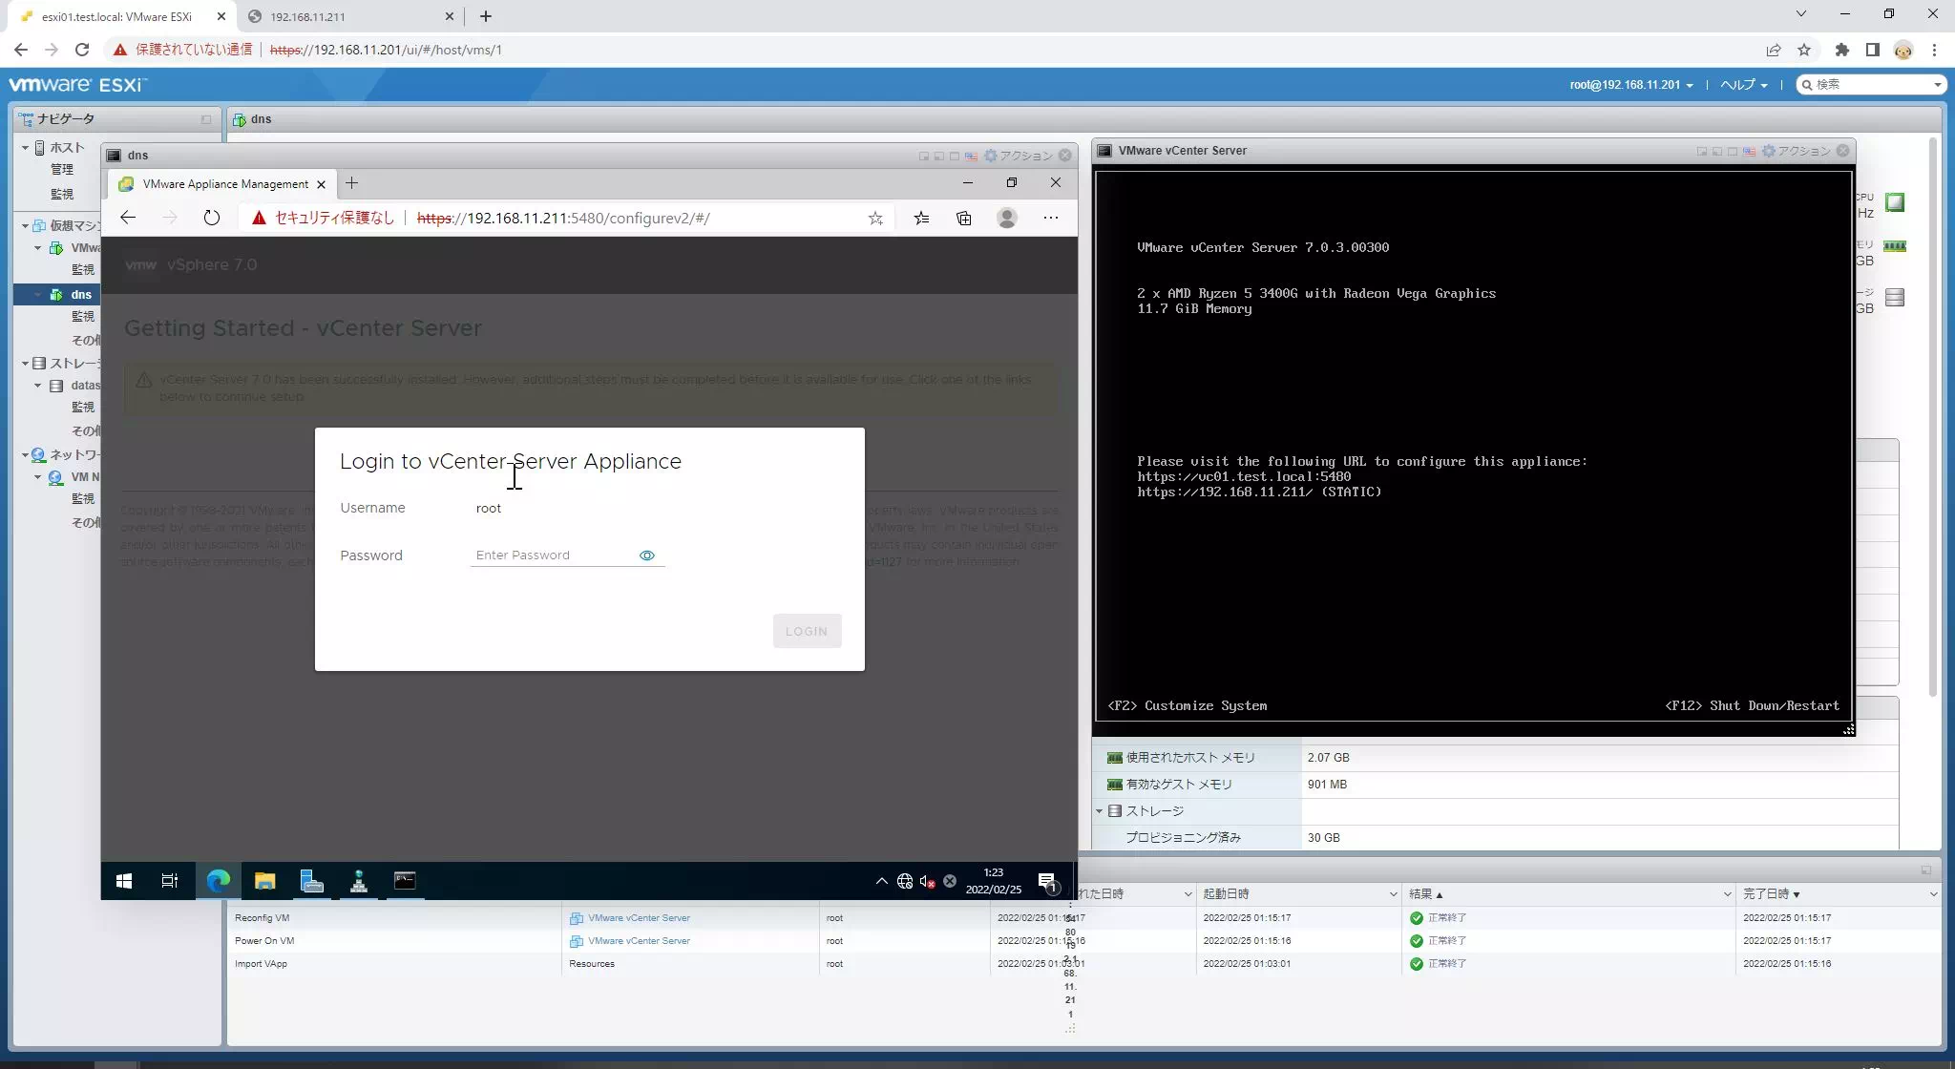
Task: Go back in the inner Edge browser
Action: coord(128,218)
